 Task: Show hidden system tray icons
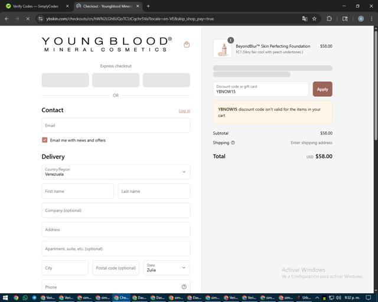(317, 298)
